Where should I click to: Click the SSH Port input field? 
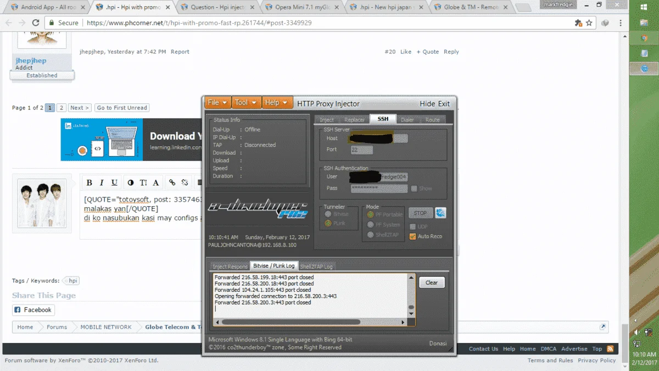click(x=362, y=149)
